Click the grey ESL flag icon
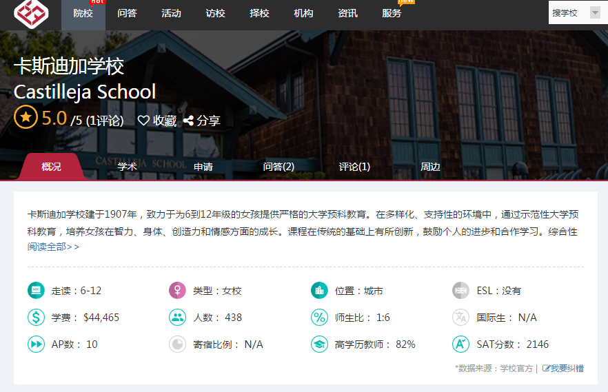608x392 pixels. point(460,291)
